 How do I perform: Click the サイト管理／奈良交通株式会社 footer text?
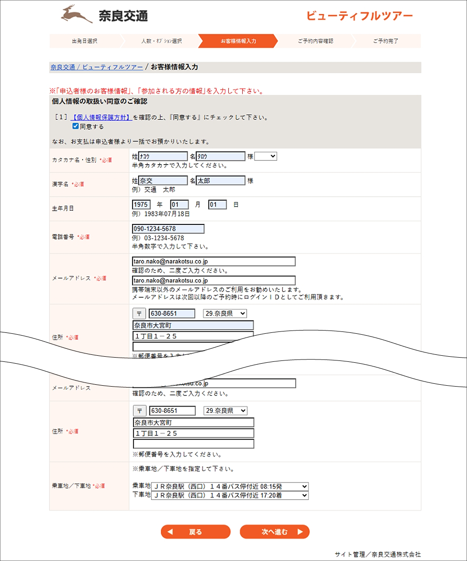378,554
